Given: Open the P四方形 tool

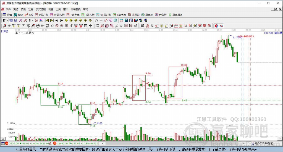Looking at the screenshot, I should pos(41,15).
